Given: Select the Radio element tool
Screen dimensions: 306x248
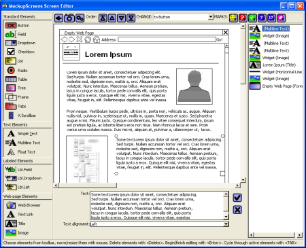Looking at the screenshot, I should [x=17, y=71].
